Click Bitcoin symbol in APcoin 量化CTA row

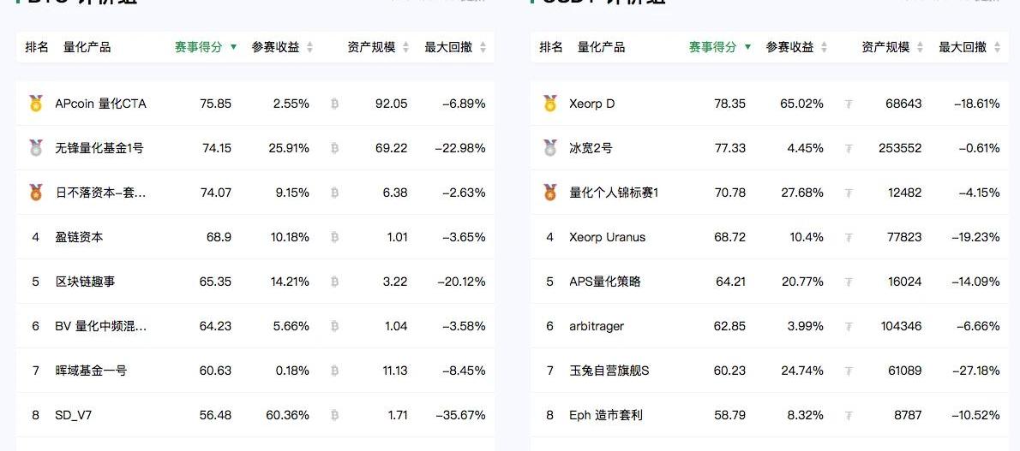334,104
